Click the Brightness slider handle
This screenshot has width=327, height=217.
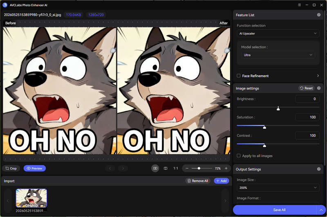click(278, 108)
